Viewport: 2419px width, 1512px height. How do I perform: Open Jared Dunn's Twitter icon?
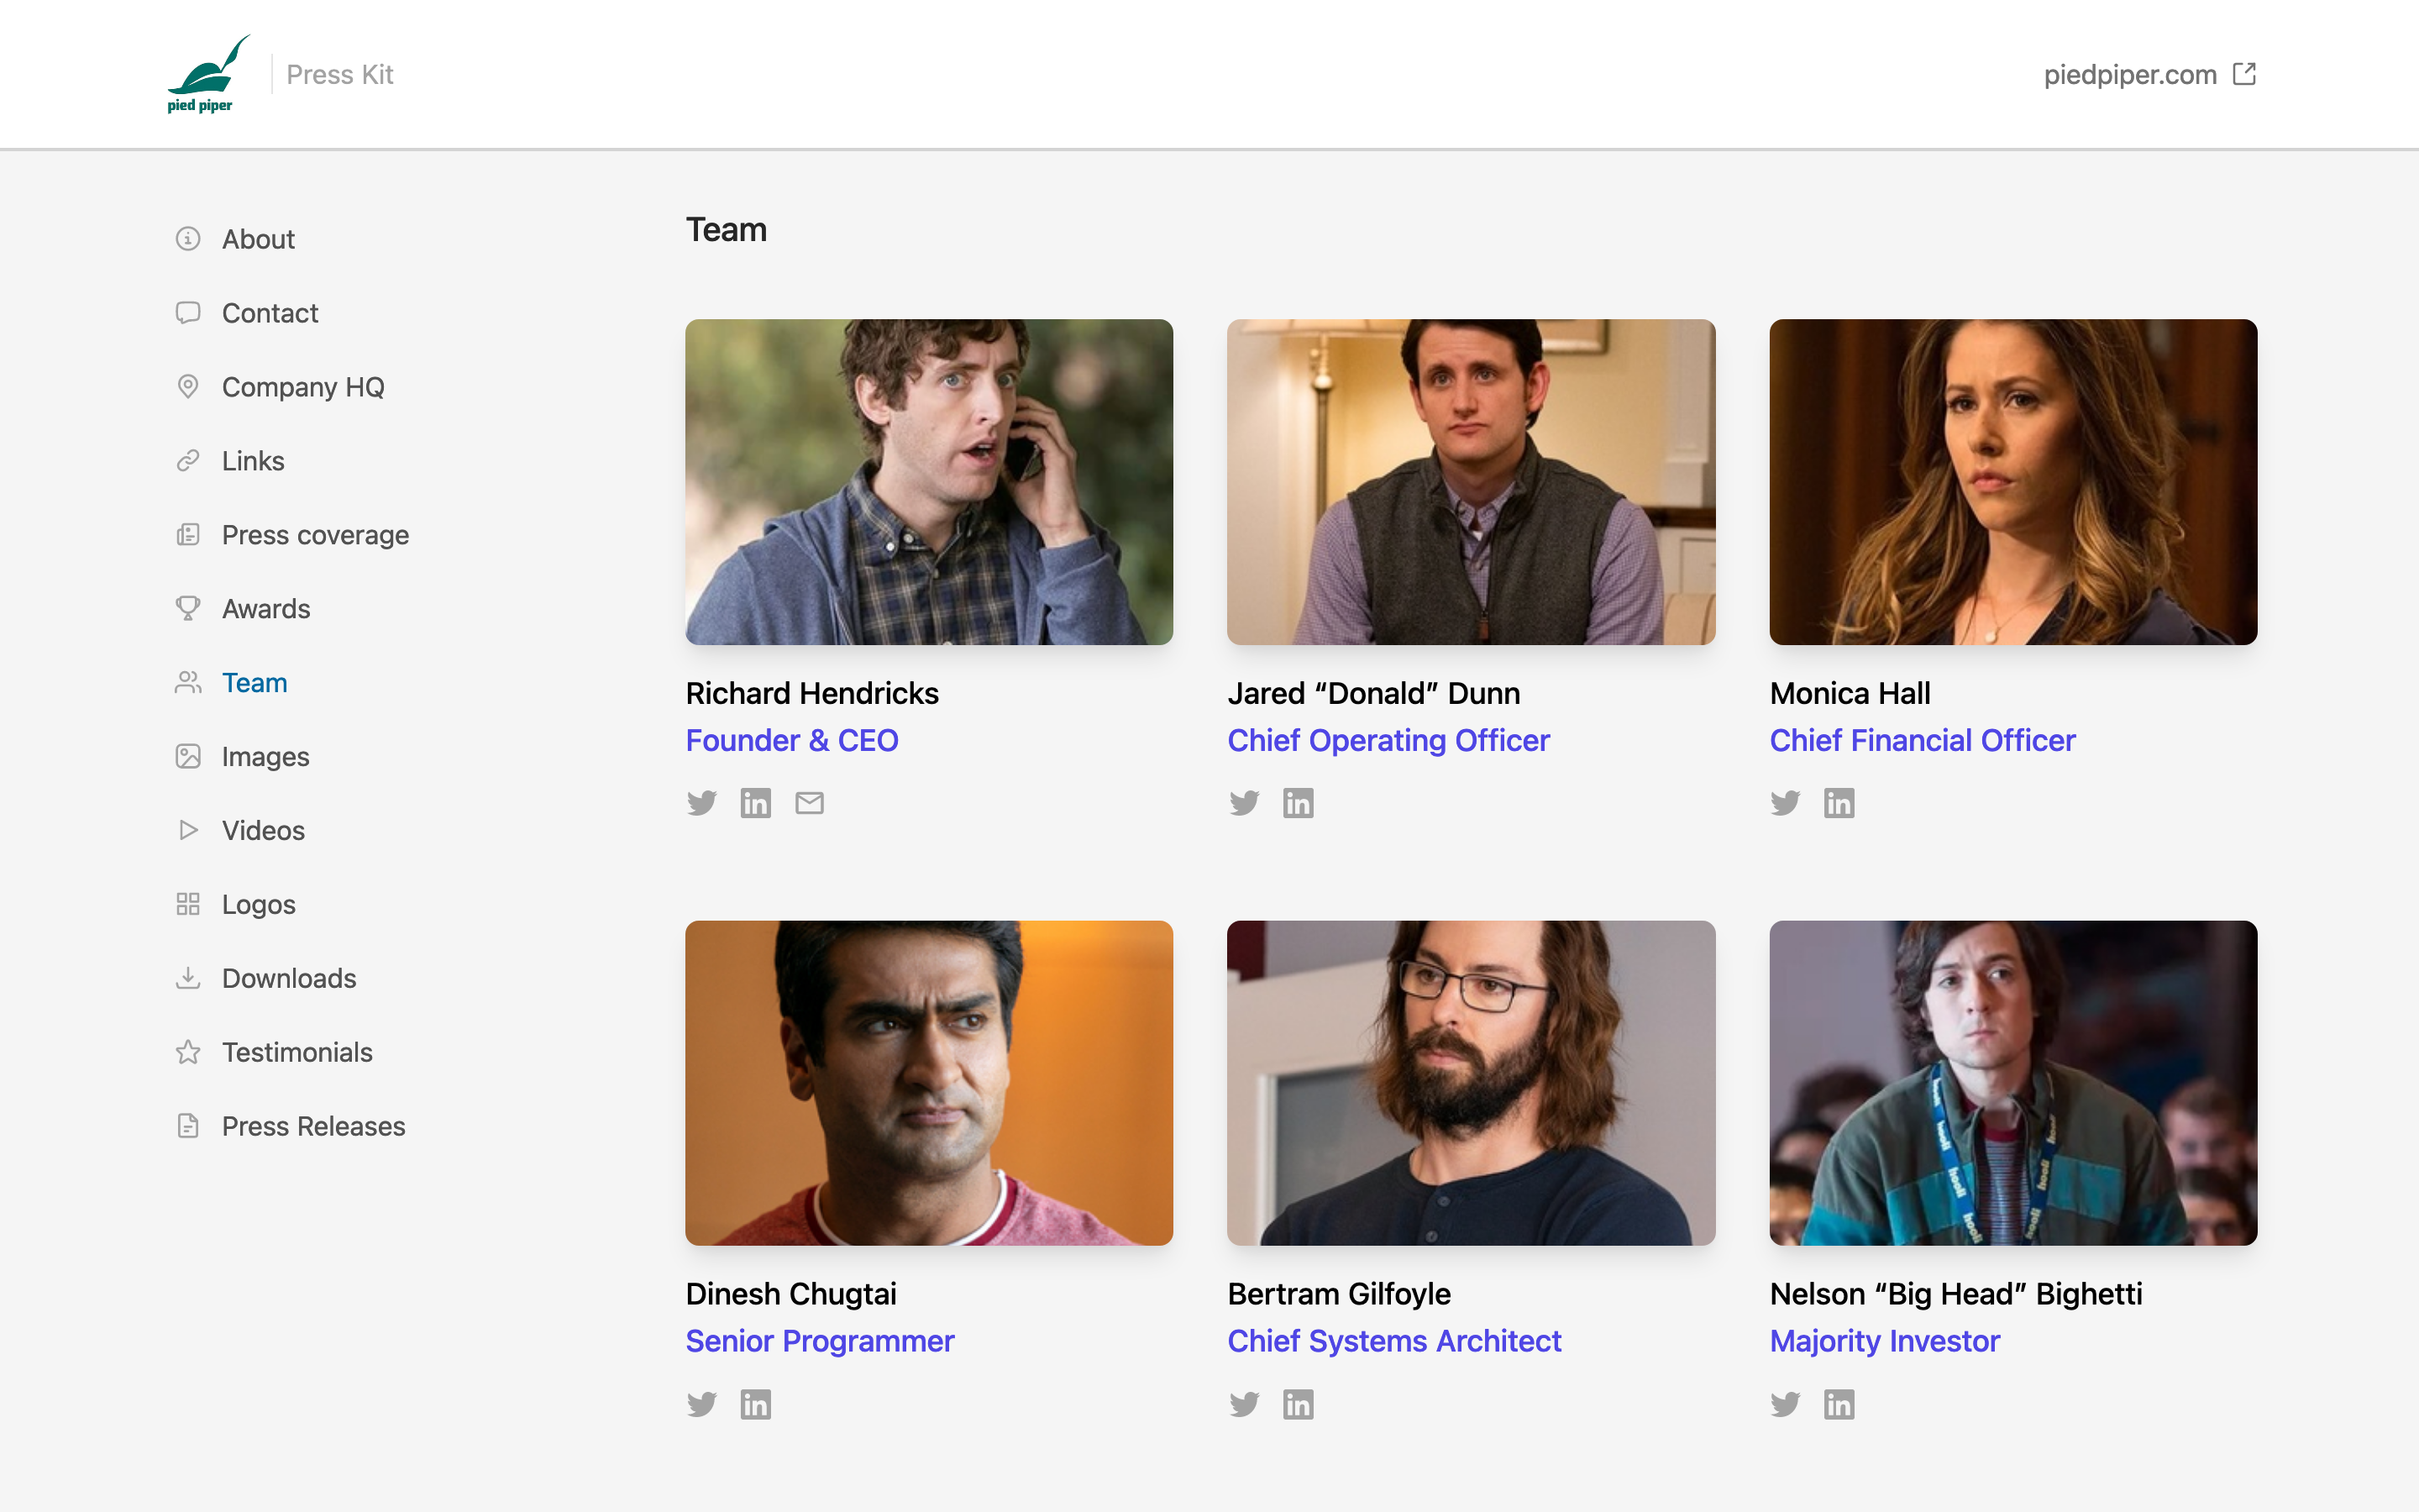[1245, 803]
